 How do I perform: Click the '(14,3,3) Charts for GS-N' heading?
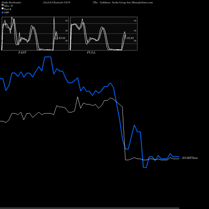[56, 3]
